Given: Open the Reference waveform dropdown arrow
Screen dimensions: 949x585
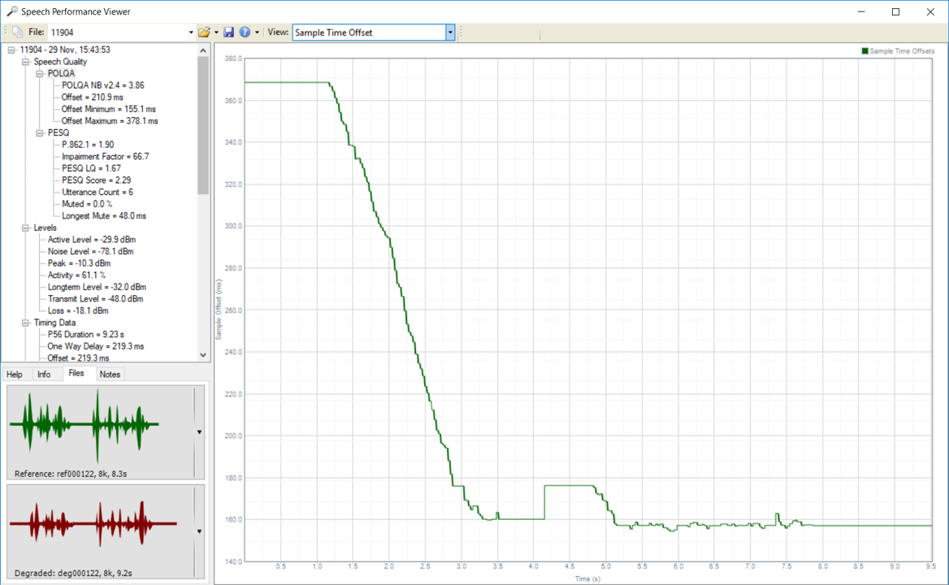Looking at the screenshot, I should coord(199,432).
